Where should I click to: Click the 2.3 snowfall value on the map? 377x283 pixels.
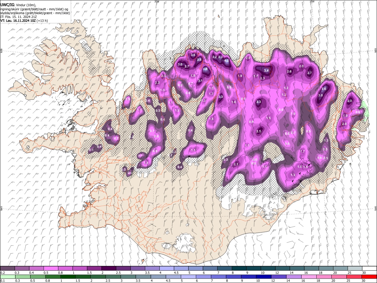click(x=262, y=78)
